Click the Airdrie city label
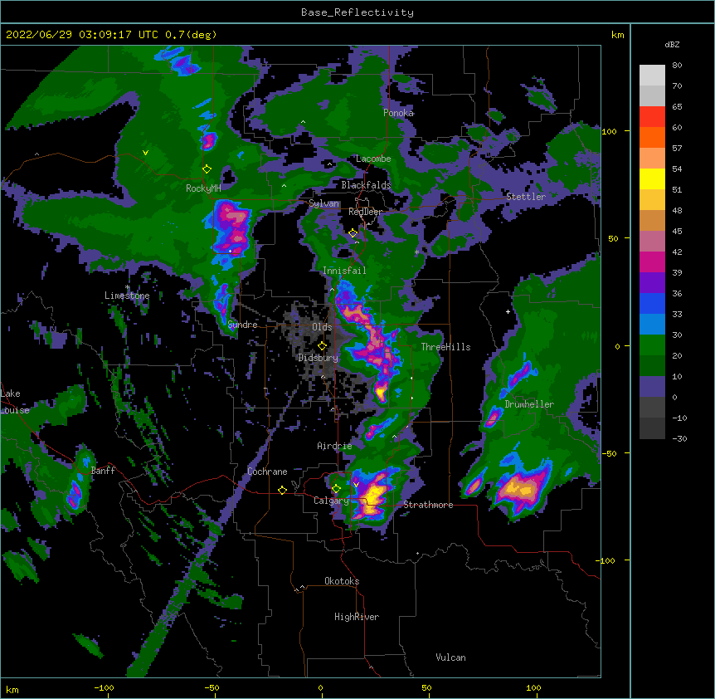Screen dimensions: 715x699 pos(335,446)
